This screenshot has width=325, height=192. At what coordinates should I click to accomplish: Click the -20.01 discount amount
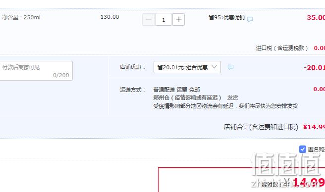pyautogui.click(x=314, y=67)
